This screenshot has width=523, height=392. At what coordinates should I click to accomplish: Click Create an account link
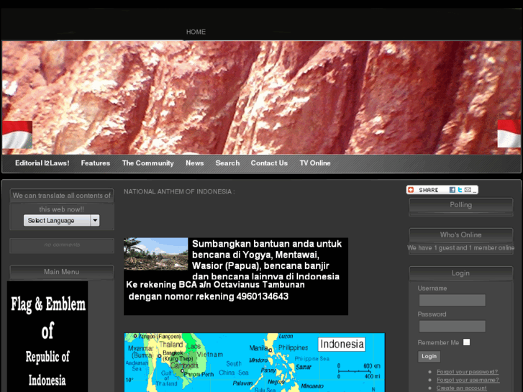coord(461,388)
